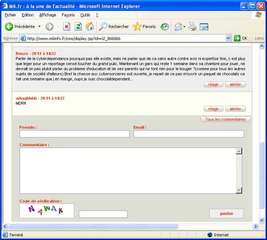
Task: Open the Affichage menu
Action: click(48, 15)
